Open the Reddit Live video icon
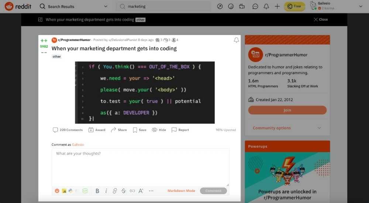The height and width of the screenshot is (203, 369). pos(242,7)
